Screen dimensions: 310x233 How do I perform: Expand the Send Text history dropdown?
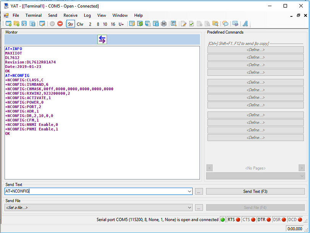(x=189, y=191)
